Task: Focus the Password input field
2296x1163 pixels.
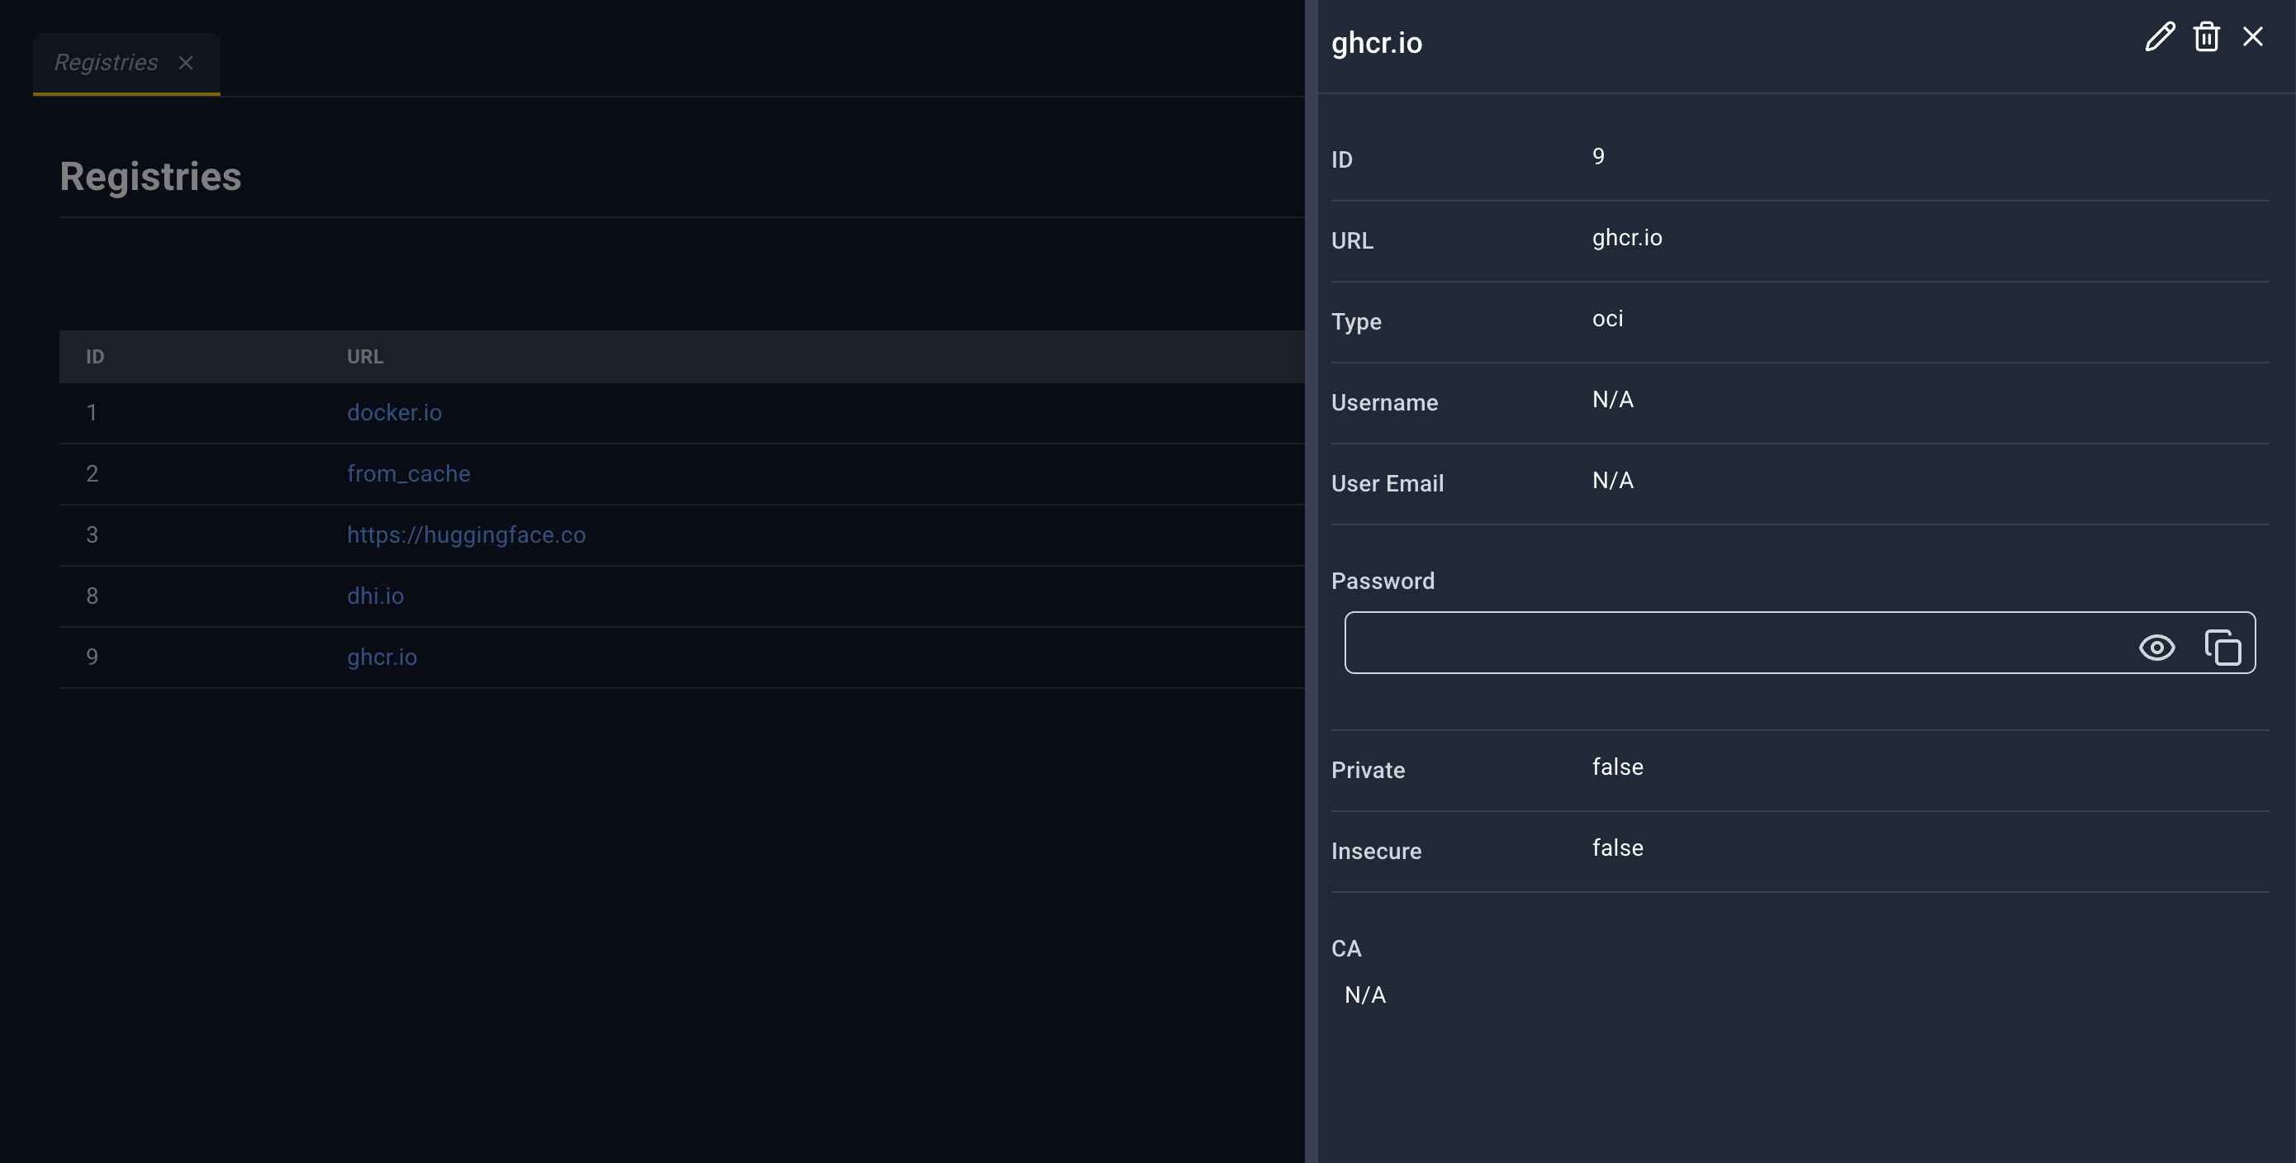Action: tap(1800, 643)
